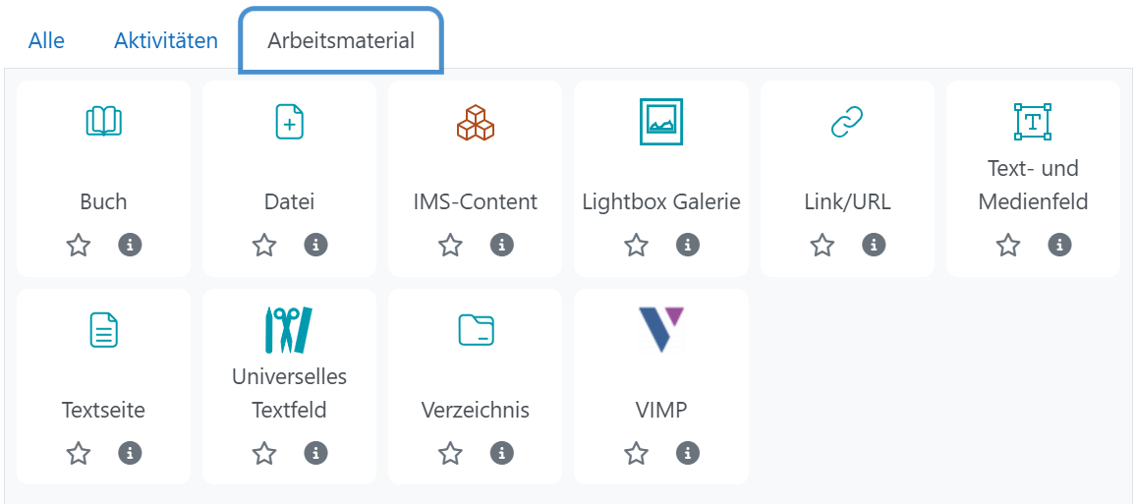1136x504 pixels.
Task: Star the Verzeichnis resource
Action: [x=450, y=453]
